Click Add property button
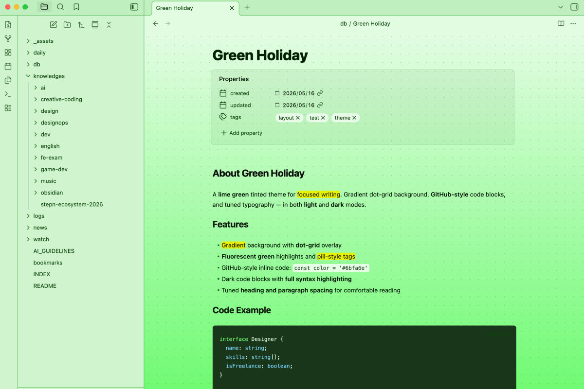 (241, 133)
